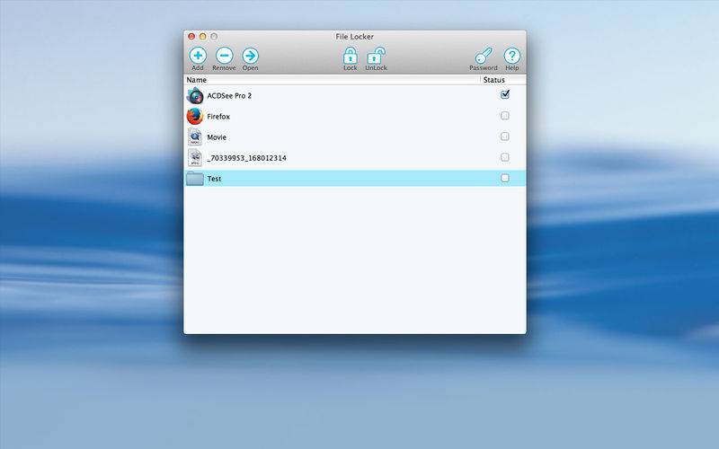Screen dimensions: 719x449
Task: Sort by the Status column header
Action: click(x=503, y=80)
